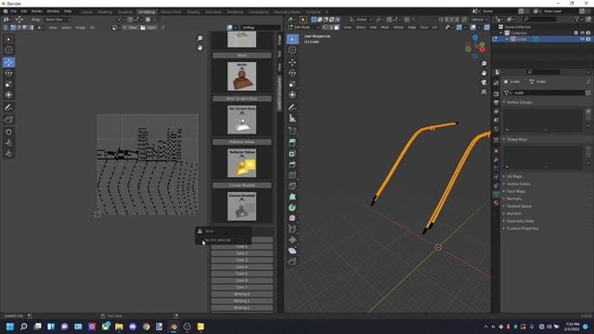Enable vertex select mode in 3D viewport

pyautogui.click(x=325, y=27)
